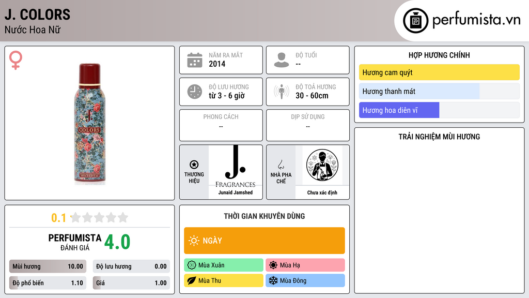Click the nose icon above Nhà pha chế

[281, 165]
